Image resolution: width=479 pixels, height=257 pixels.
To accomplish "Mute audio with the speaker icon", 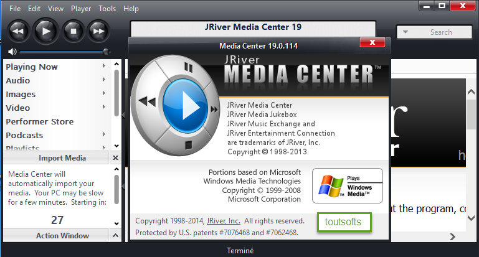I will tap(12, 52).
